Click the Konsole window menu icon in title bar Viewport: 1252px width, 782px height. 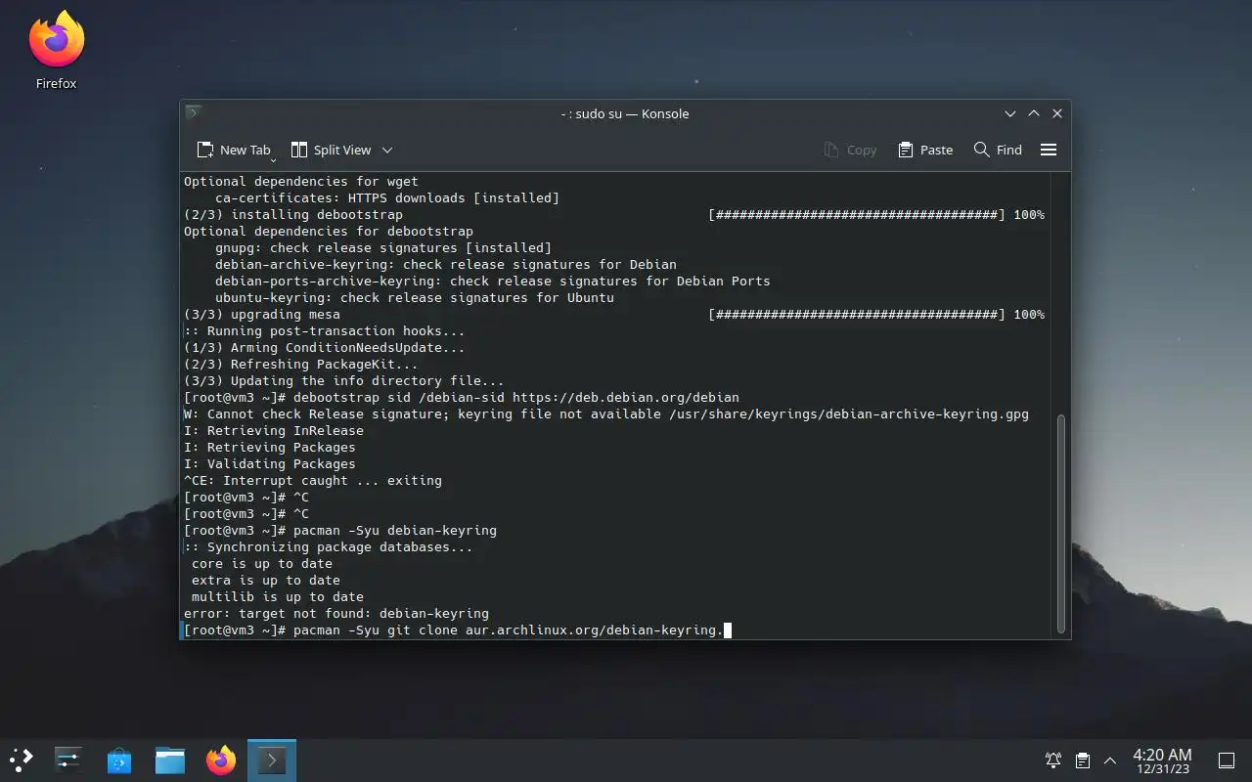[194, 113]
